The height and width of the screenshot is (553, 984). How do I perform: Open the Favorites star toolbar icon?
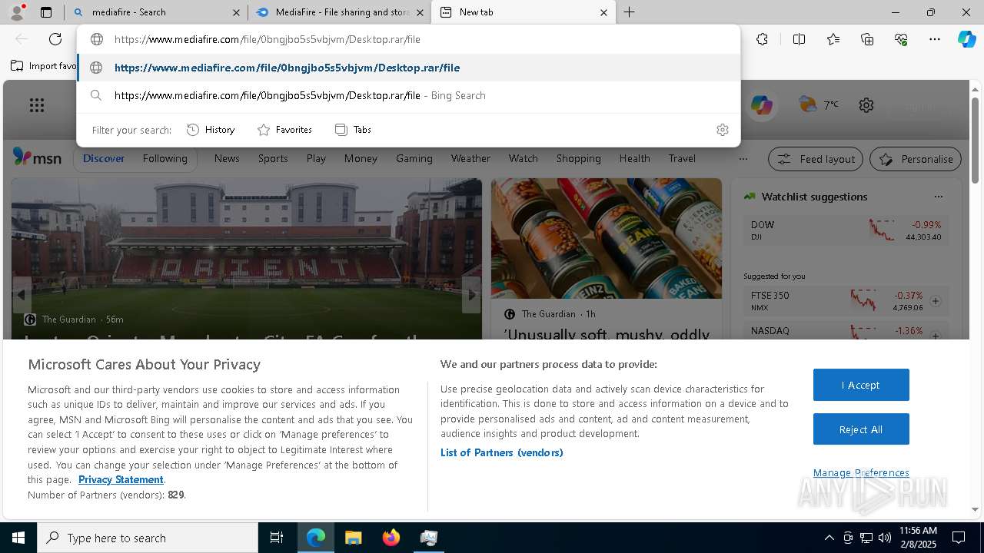(833, 39)
